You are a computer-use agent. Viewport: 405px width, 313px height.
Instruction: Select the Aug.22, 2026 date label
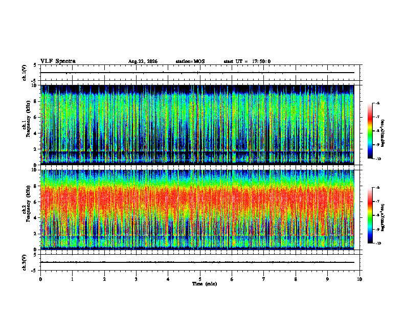[143, 61]
